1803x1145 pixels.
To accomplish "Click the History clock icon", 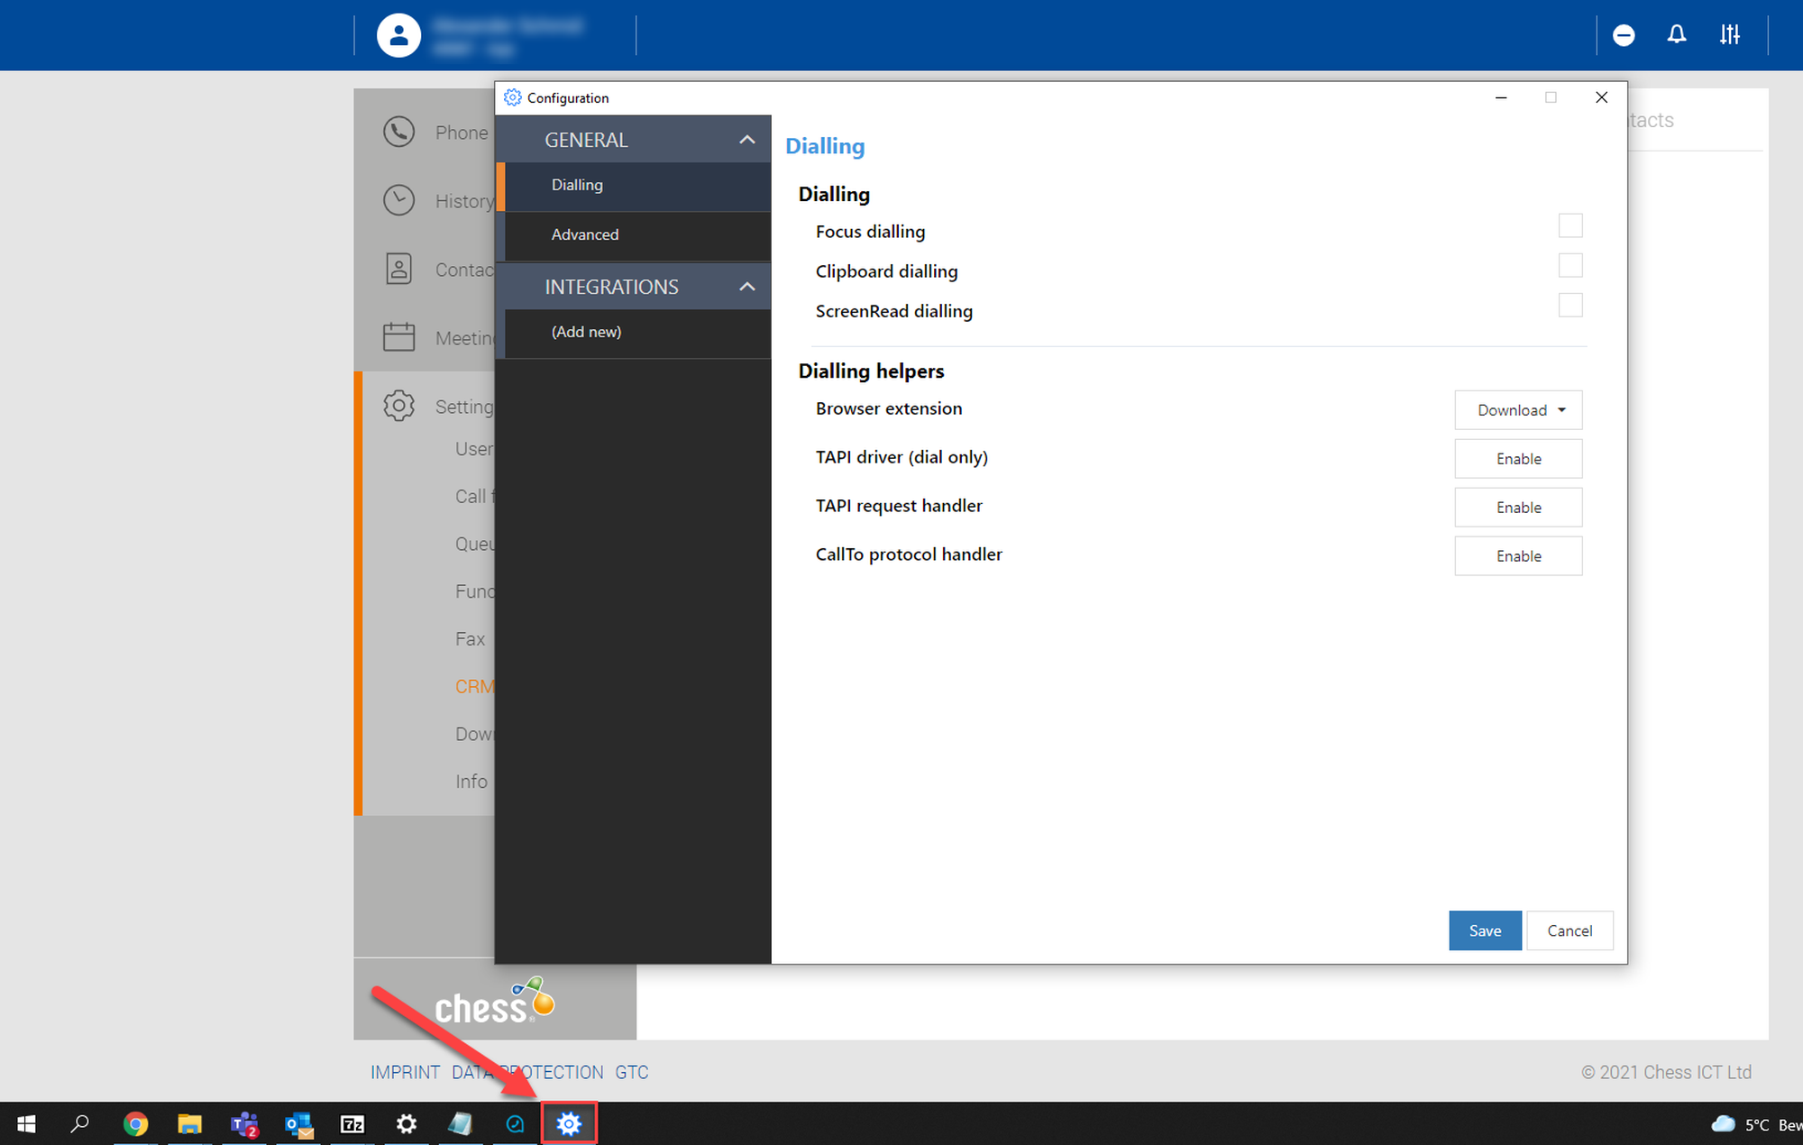I will [x=398, y=200].
